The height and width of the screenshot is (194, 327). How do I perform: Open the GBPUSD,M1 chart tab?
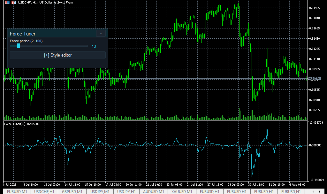pos(72,191)
